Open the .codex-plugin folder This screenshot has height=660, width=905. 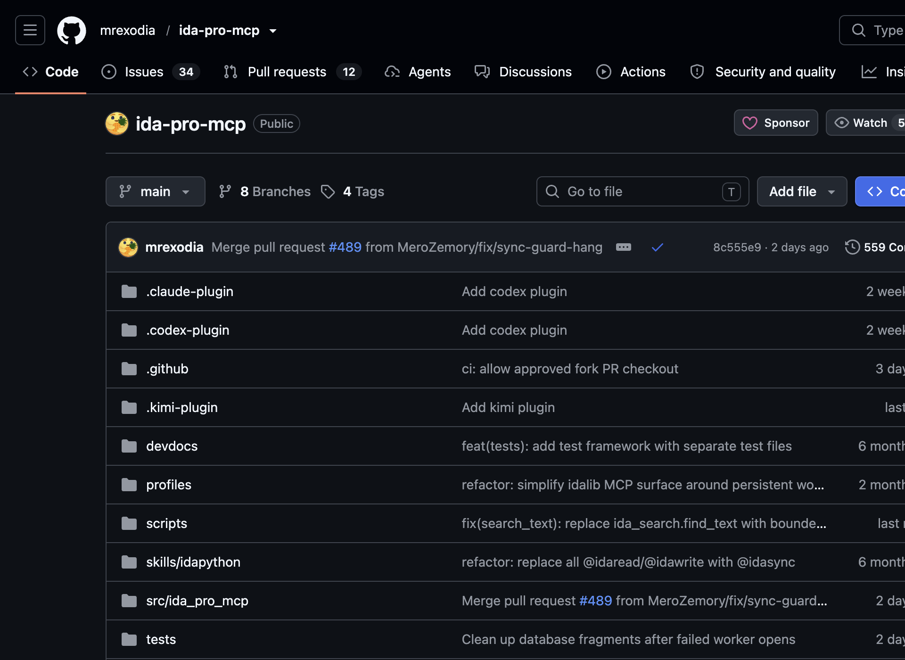pos(188,330)
